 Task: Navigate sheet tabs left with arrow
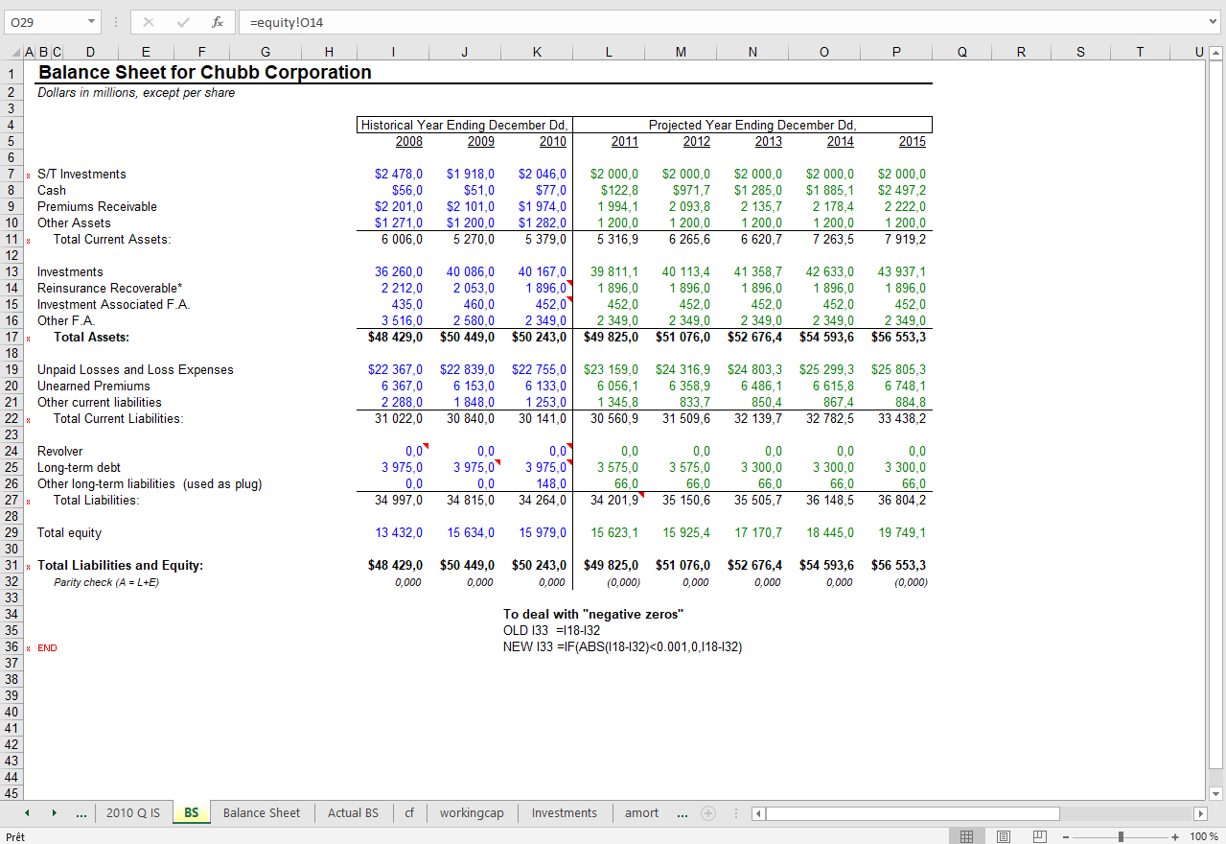pos(28,812)
